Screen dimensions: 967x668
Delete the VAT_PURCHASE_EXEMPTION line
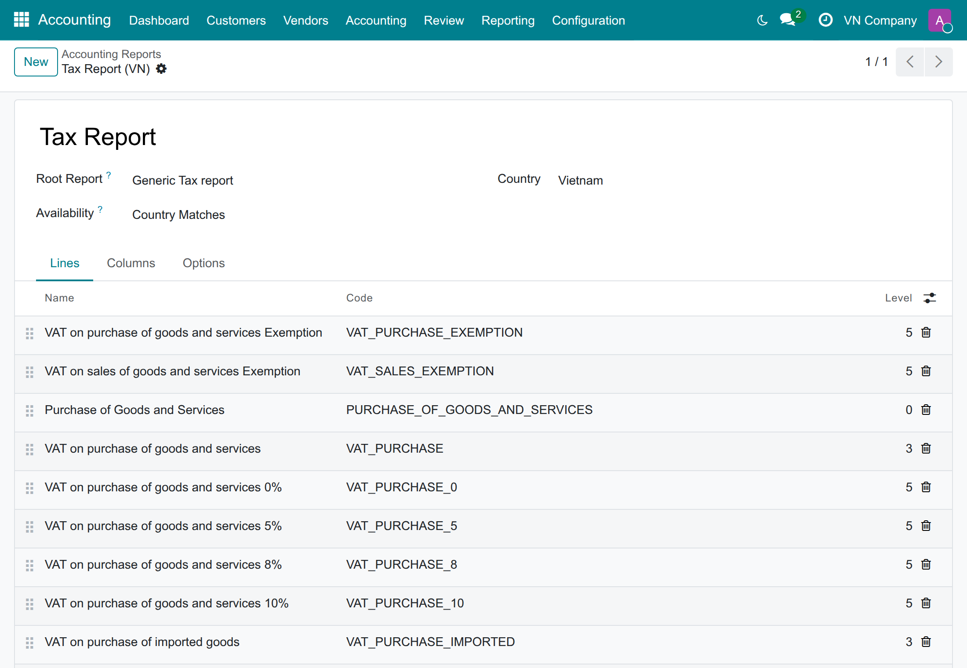(926, 333)
